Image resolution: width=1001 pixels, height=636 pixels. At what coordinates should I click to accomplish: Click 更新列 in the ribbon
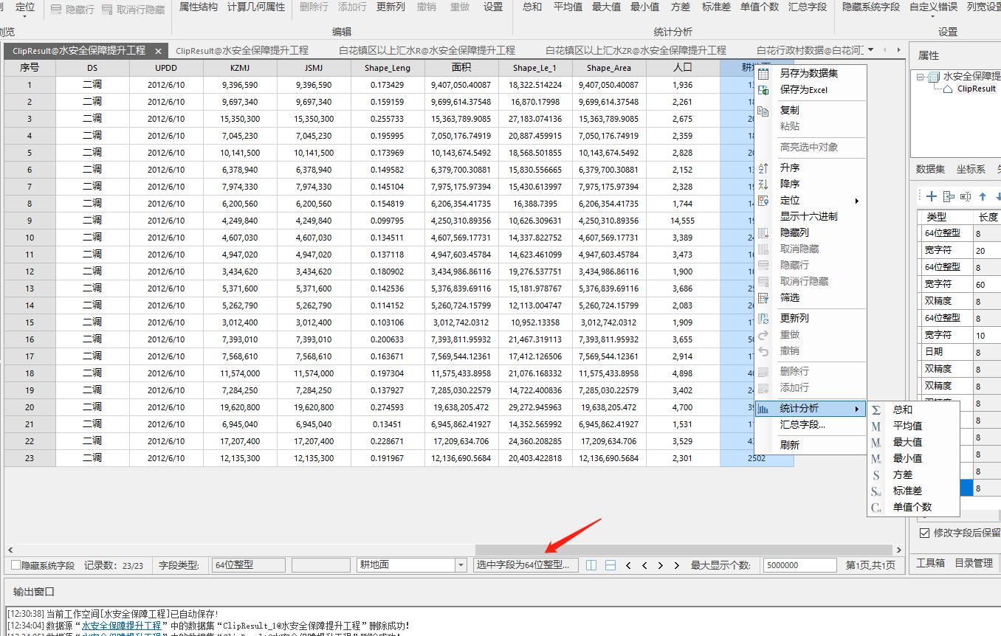click(x=391, y=7)
